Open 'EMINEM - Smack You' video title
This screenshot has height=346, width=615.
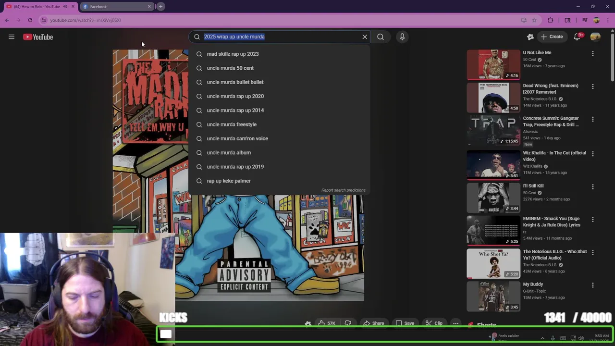point(552,222)
